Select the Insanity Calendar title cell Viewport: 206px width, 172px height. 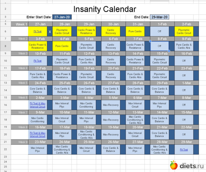pyautogui.click(x=104, y=9)
